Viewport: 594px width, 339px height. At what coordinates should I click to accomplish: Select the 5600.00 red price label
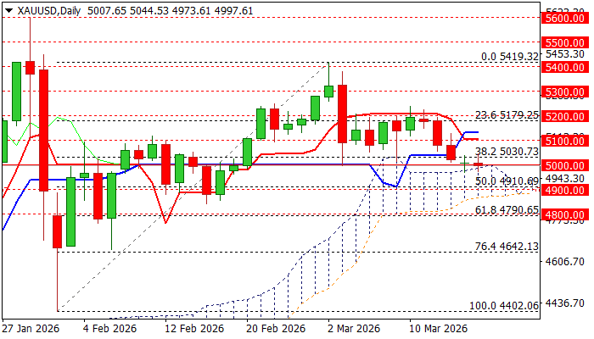tap(566, 16)
